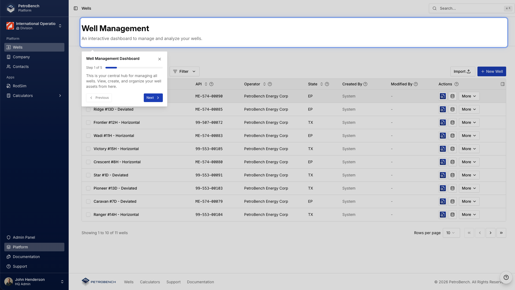Switch organization via International Operations selector
The width and height of the screenshot is (515, 290).
pyautogui.click(x=34, y=26)
